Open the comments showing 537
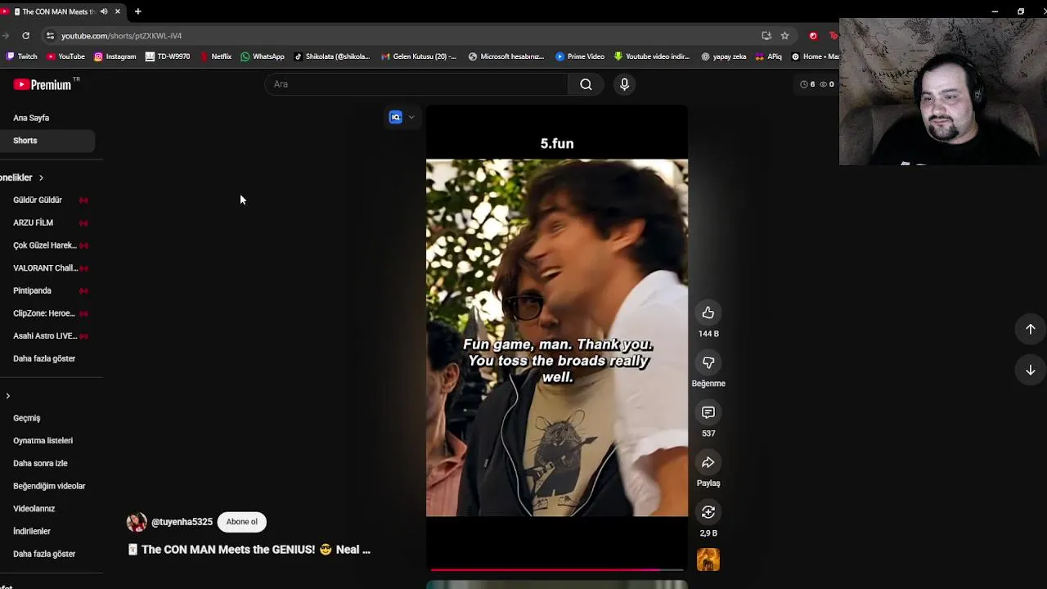 (x=708, y=412)
